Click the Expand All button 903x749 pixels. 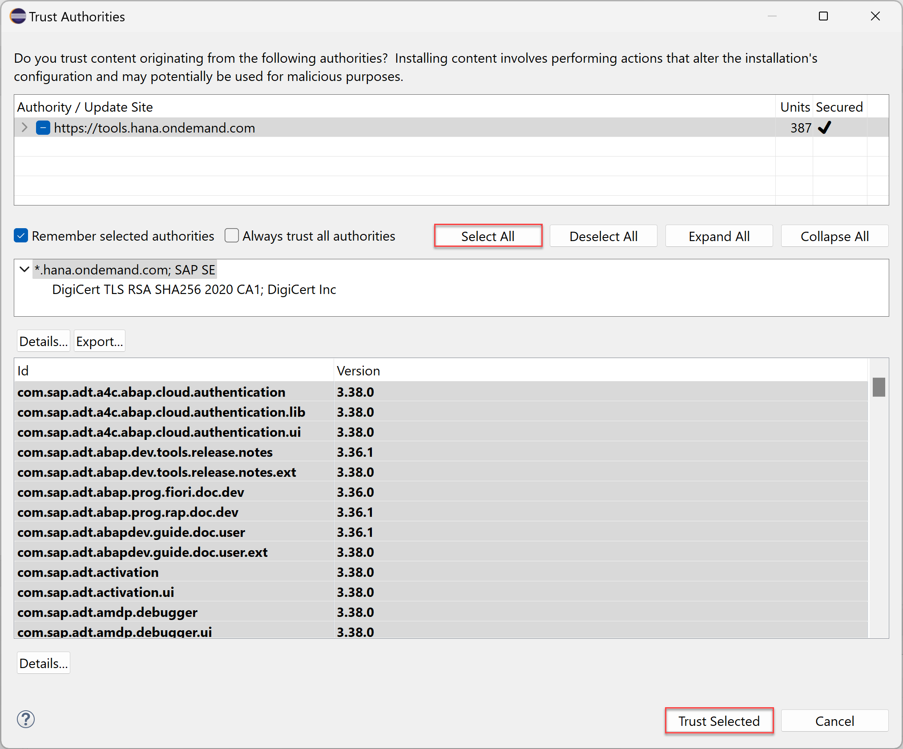[719, 236]
